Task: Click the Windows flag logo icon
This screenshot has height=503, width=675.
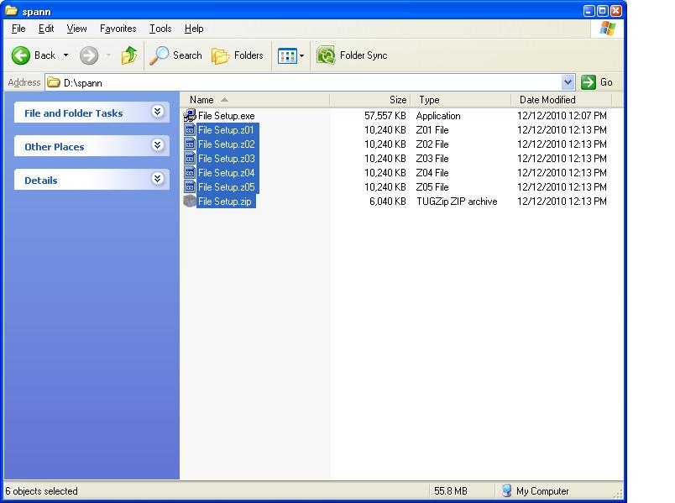Action: pos(607,29)
